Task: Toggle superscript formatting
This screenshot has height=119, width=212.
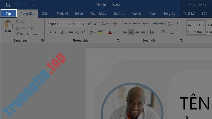Action: [x=83, y=32]
